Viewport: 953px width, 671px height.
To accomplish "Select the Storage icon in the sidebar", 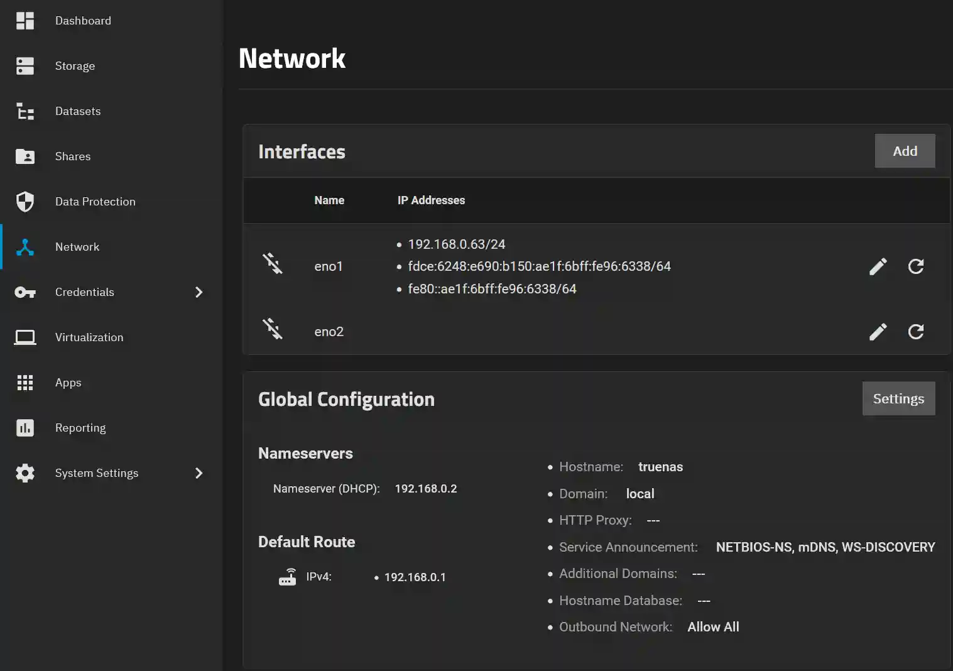I will (x=25, y=65).
